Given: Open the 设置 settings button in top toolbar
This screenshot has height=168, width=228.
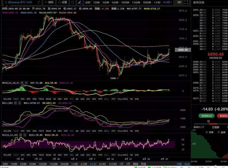Looking at the screenshot, I should coord(63,2).
